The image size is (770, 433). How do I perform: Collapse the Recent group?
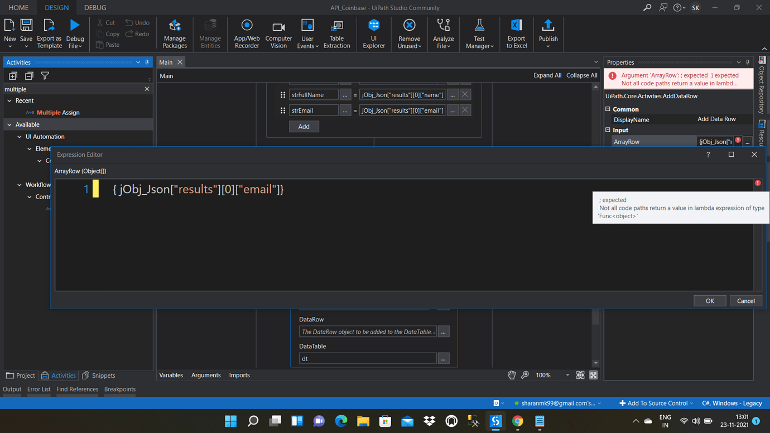click(x=9, y=101)
